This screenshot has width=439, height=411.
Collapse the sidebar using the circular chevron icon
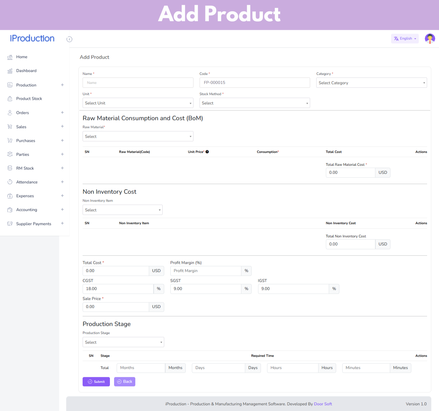[x=69, y=39]
